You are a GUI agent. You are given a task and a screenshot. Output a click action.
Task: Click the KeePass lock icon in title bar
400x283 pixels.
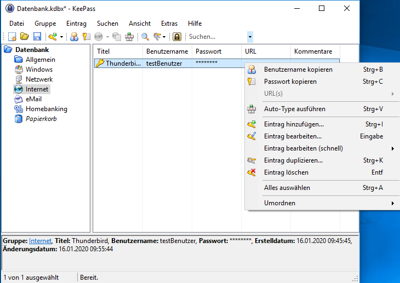(x=10, y=8)
